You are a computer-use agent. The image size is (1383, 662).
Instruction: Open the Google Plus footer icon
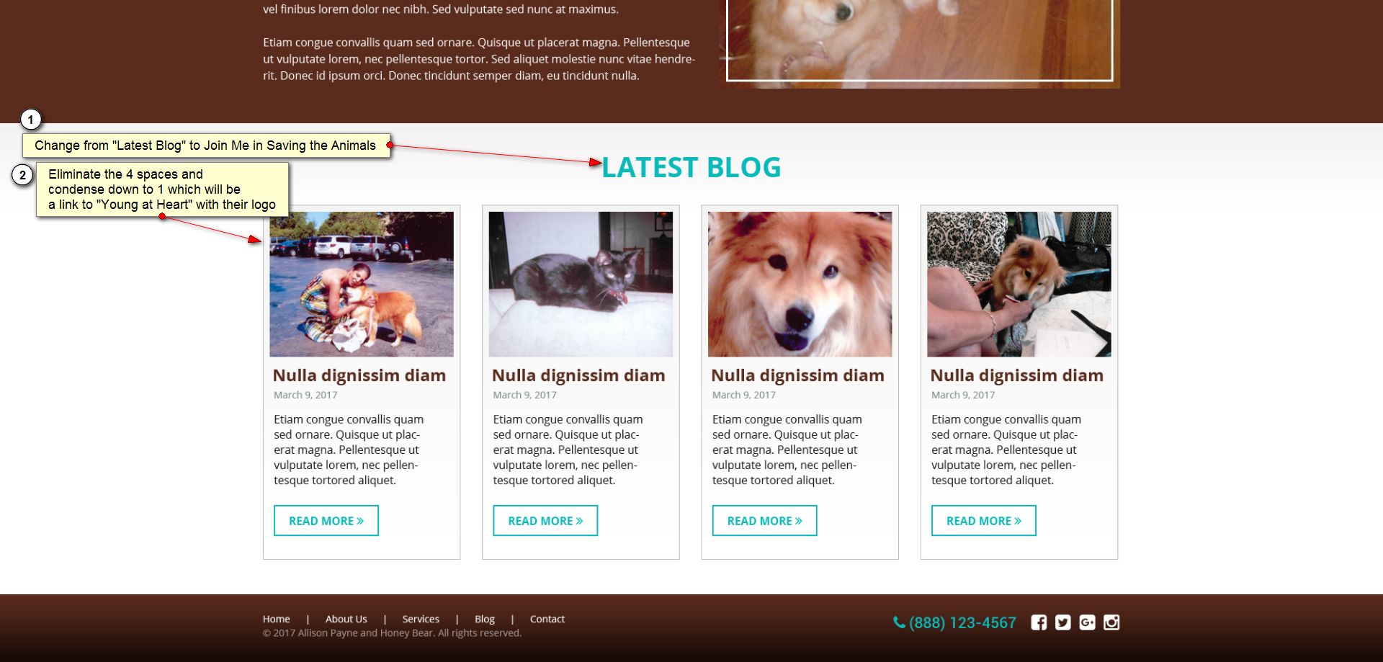(1088, 622)
